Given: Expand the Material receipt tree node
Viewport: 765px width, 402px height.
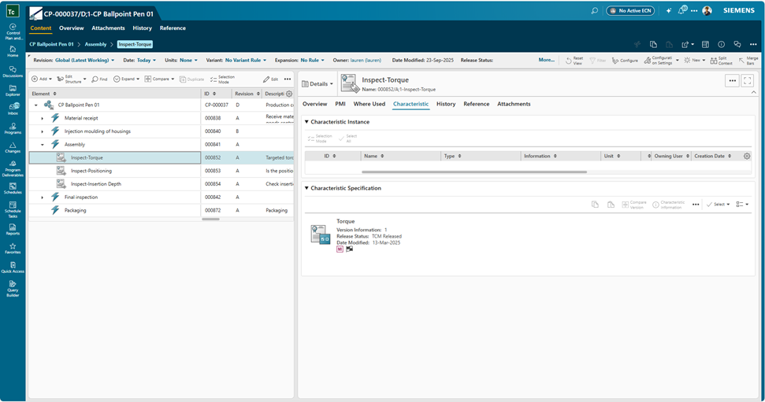Looking at the screenshot, I should tap(43, 118).
